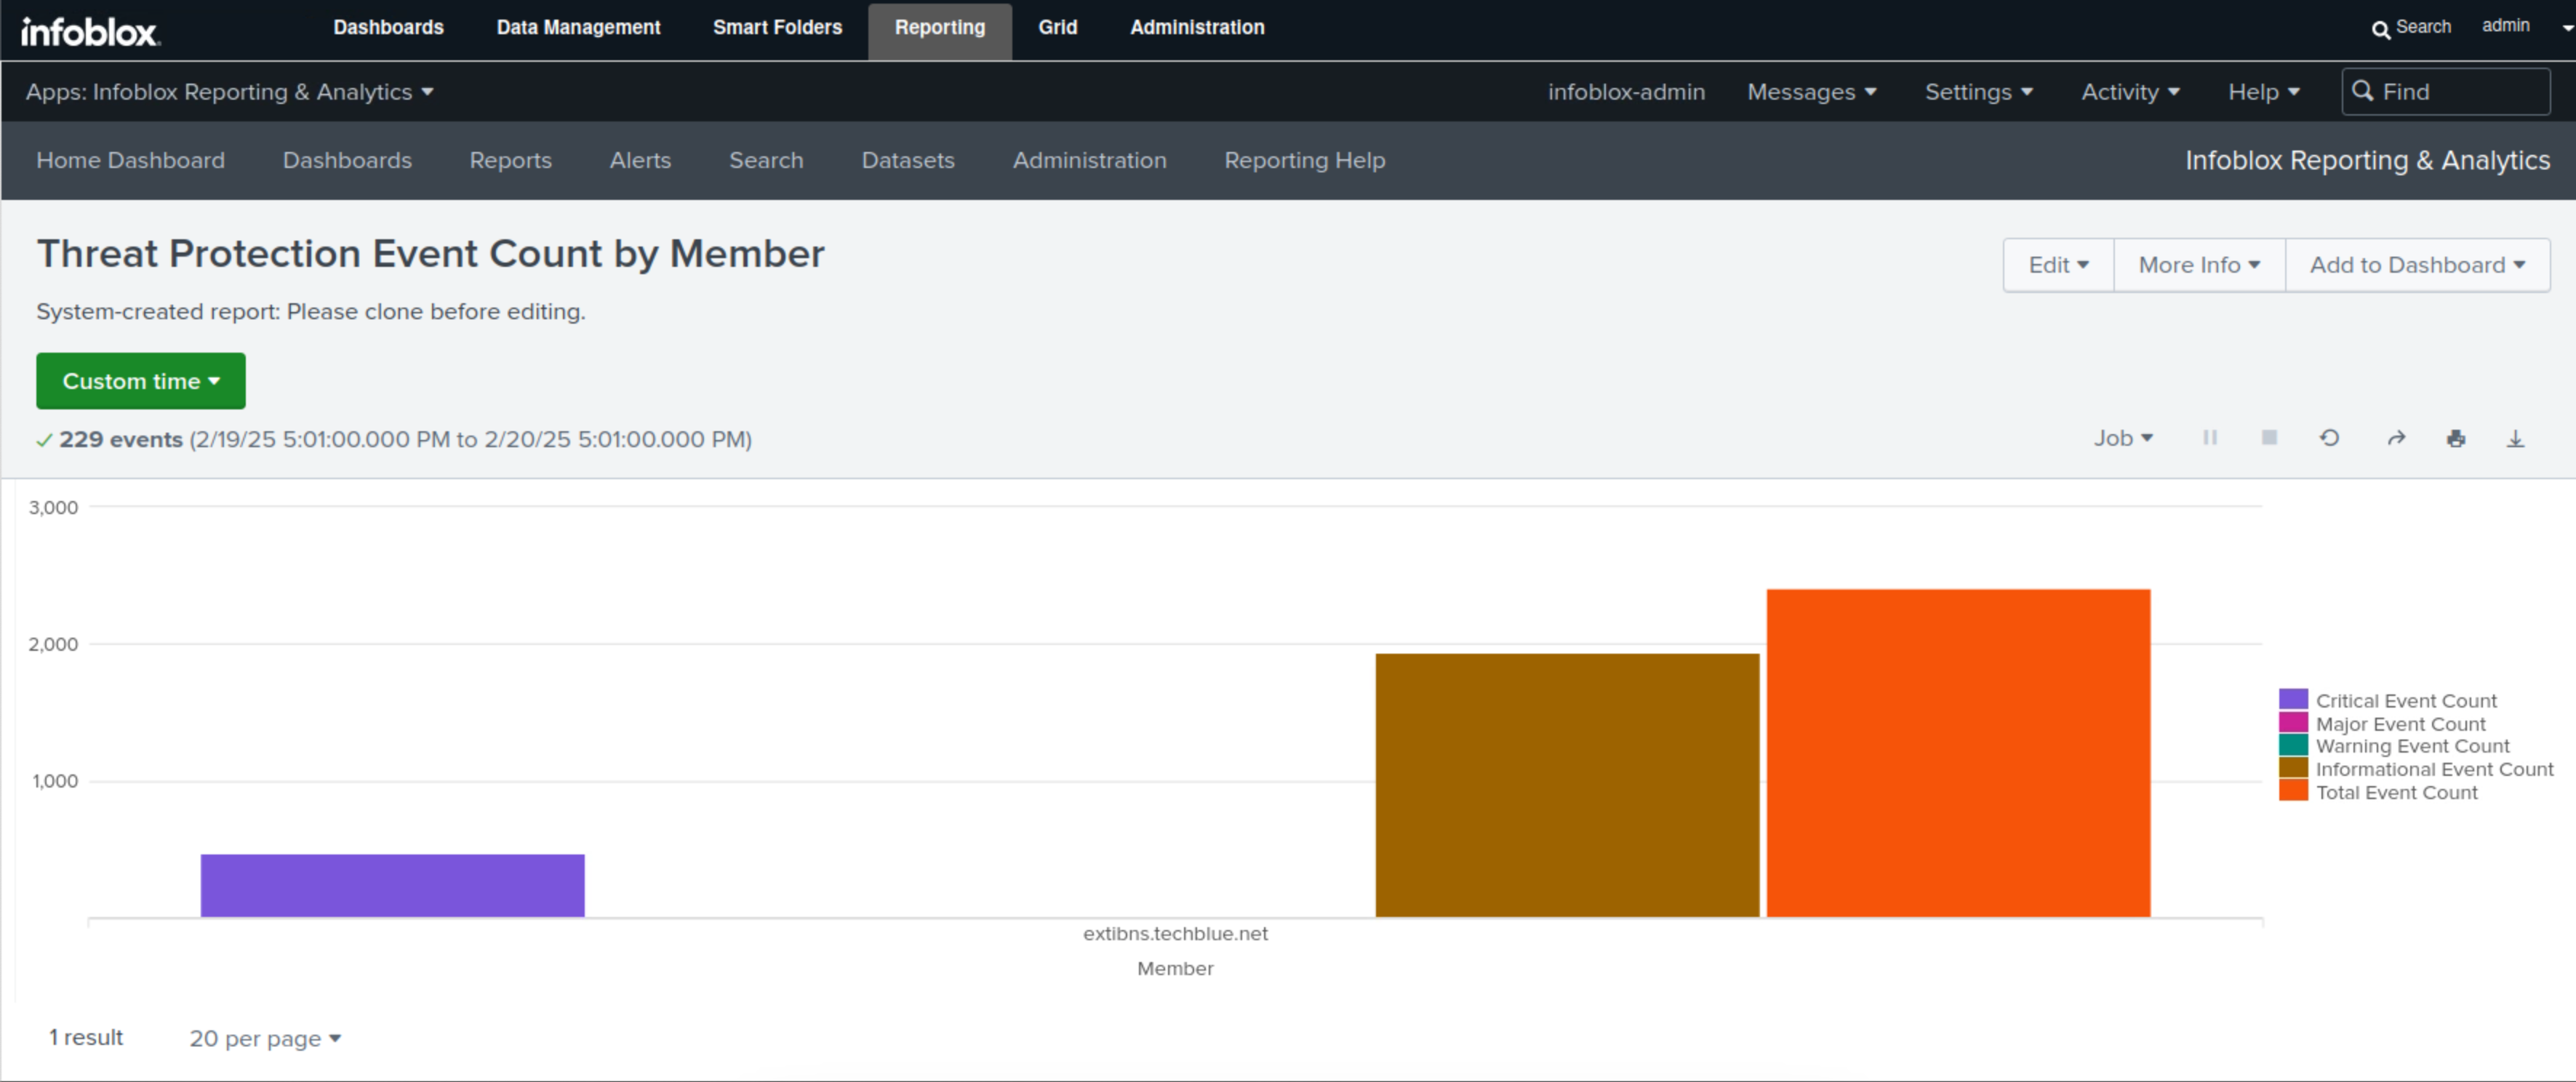This screenshot has width=2576, height=1082.
Task: Open the Add to Dashboard dropdown
Action: 2416,265
